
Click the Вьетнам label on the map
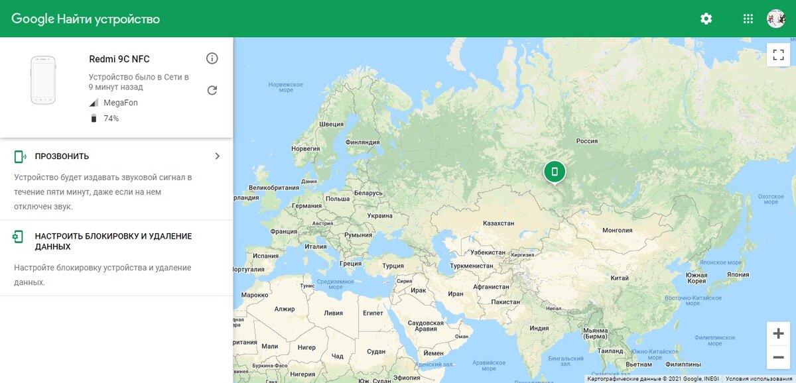638,364
